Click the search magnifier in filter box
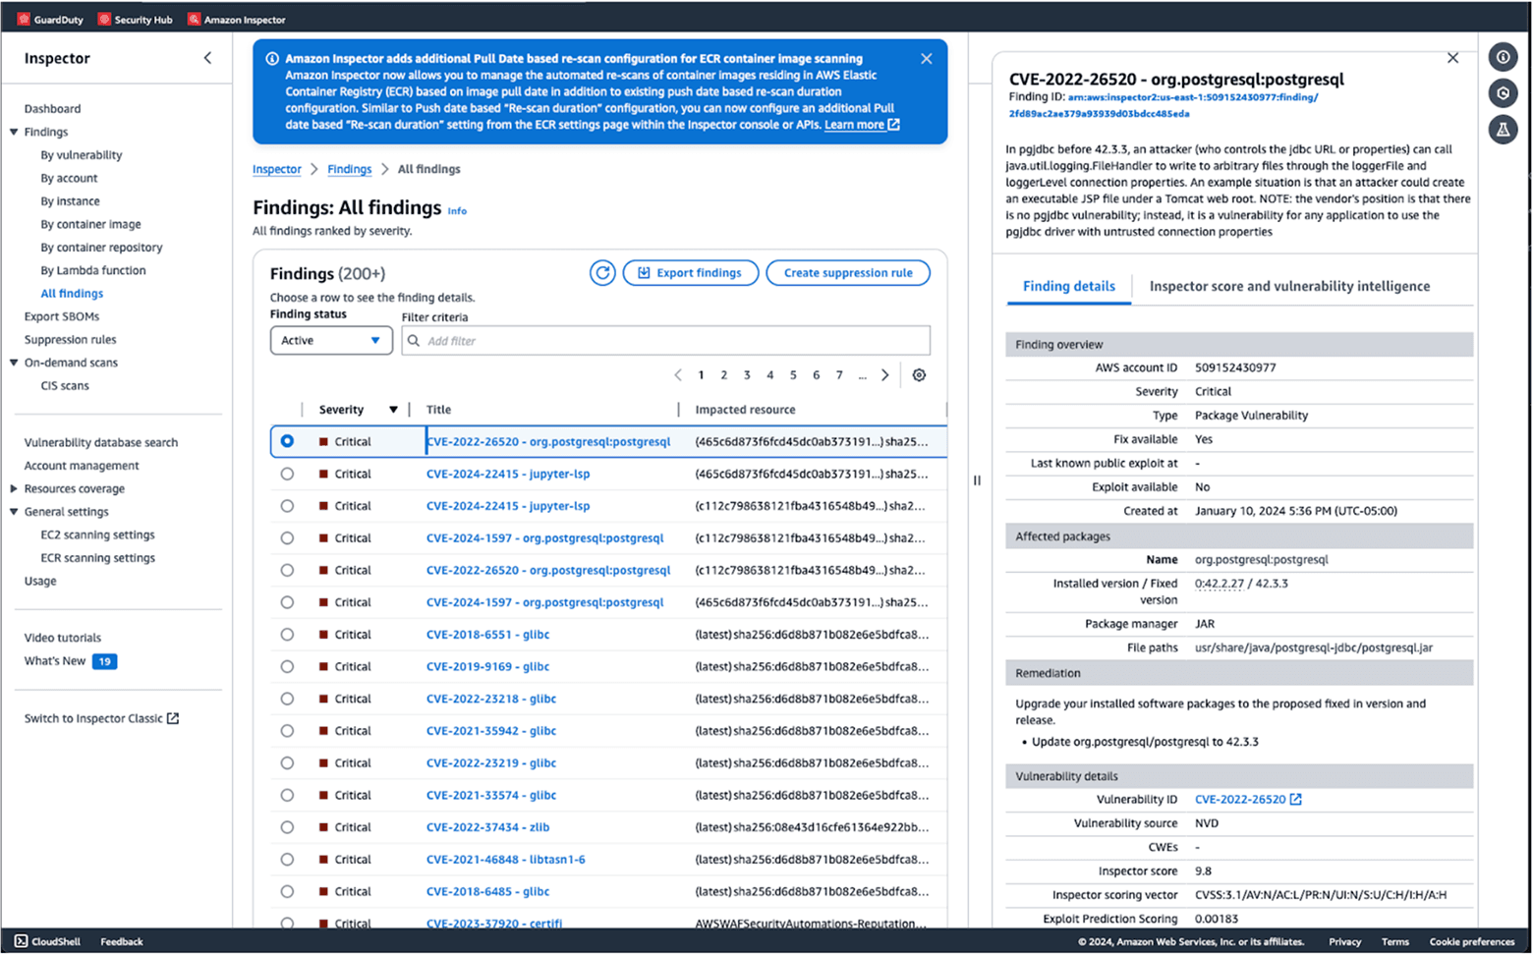This screenshot has width=1533, height=956. [414, 341]
